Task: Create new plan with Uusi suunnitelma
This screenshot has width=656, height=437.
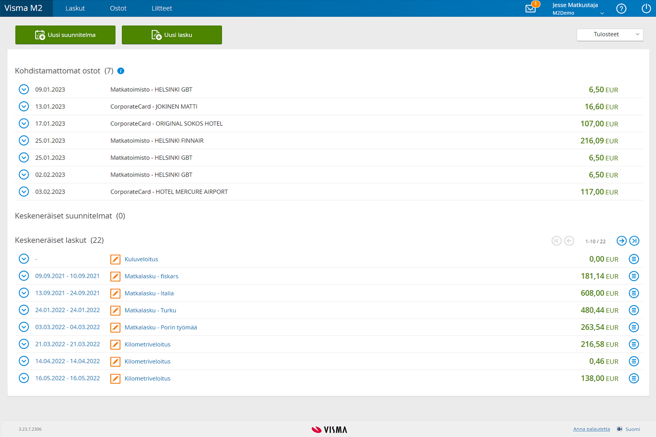Action: point(65,35)
